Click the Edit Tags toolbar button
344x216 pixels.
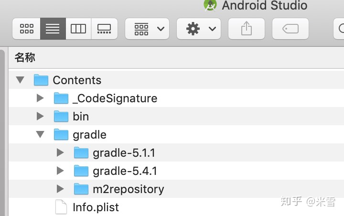(290, 29)
